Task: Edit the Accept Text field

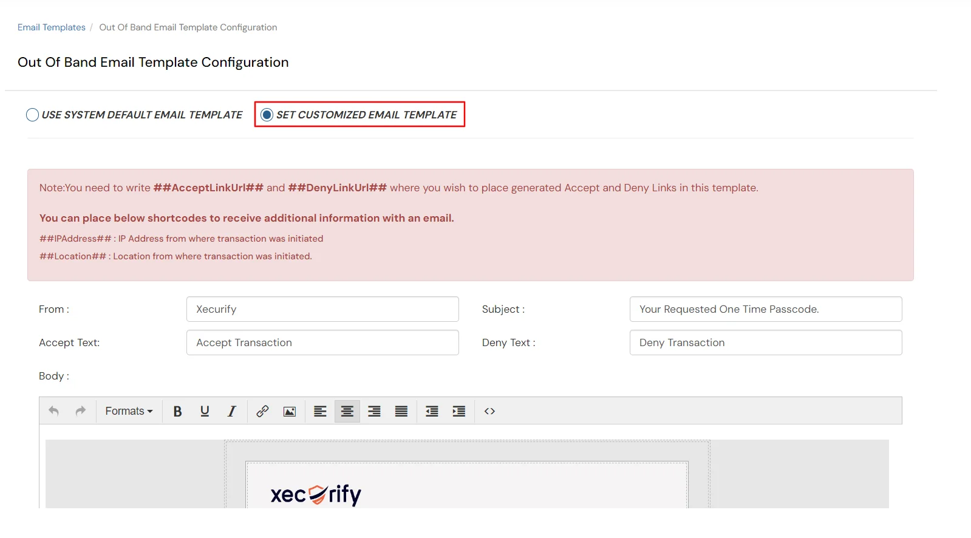Action: coord(322,342)
